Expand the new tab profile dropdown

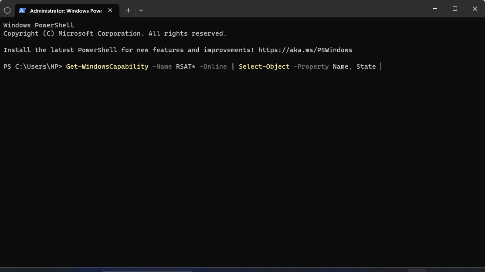(141, 10)
